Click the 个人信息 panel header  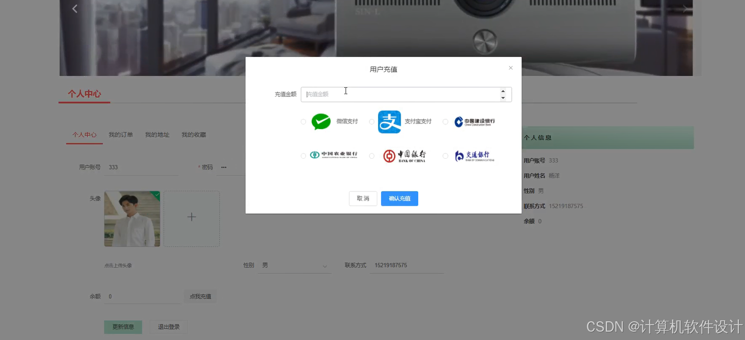pos(608,138)
